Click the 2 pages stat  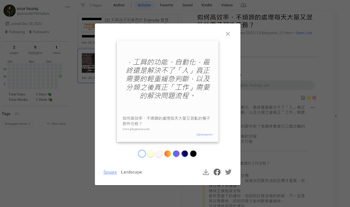(x=14, y=50)
